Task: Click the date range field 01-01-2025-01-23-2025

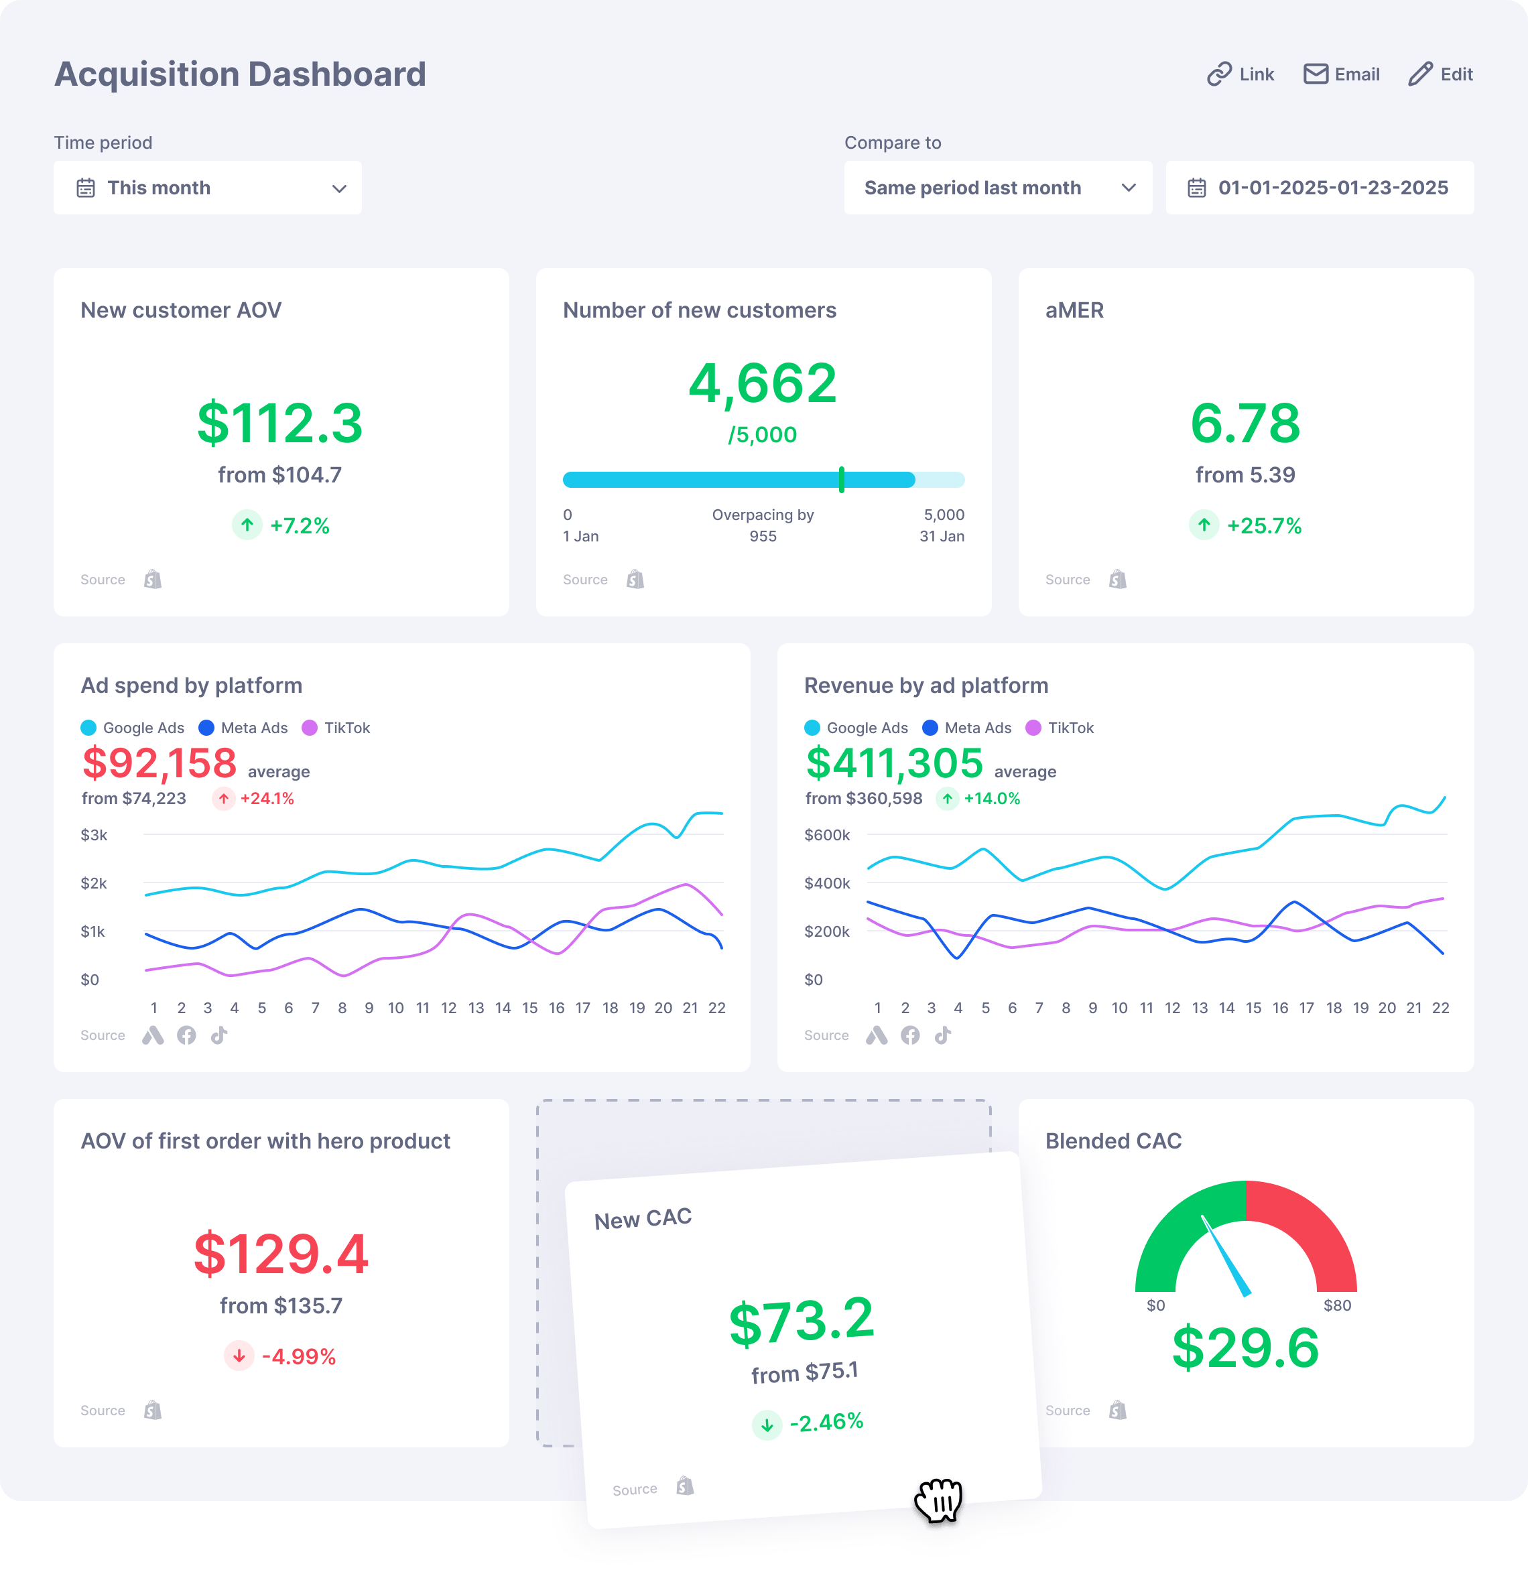Action: 1320,188
